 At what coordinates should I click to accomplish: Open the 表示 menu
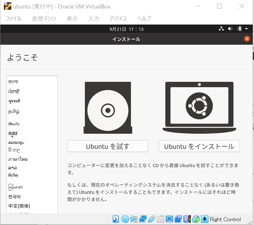tap(72, 19)
